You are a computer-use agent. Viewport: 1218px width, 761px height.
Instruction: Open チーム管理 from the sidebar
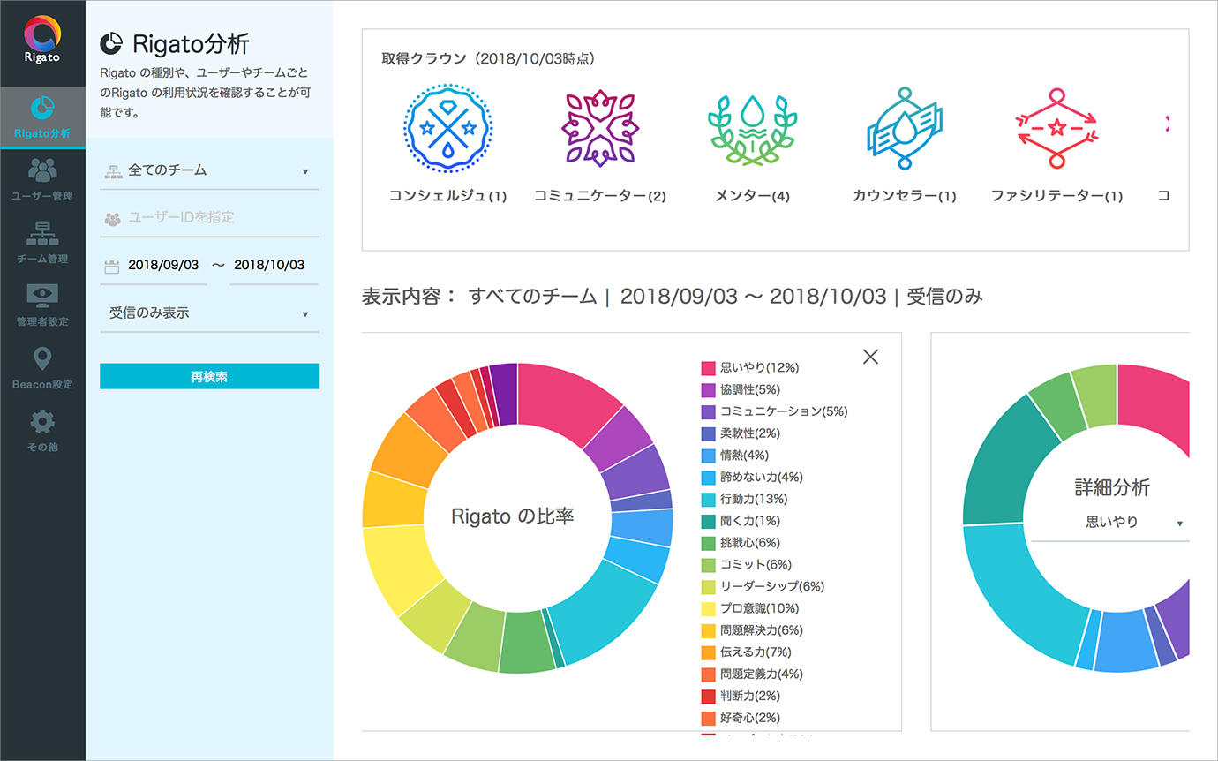click(x=42, y=242)
